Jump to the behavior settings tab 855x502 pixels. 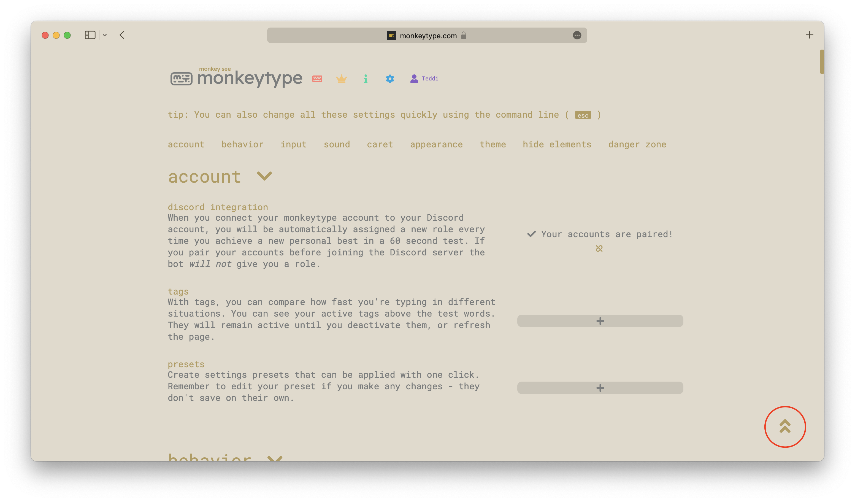pos(242,145)
